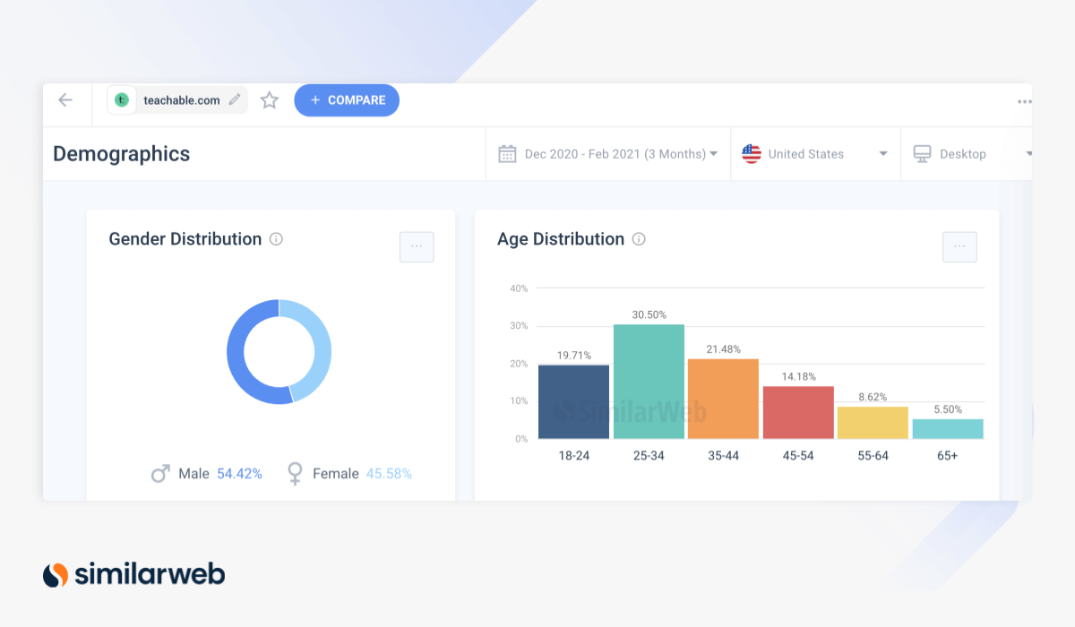Click the back arrow

click(x=66, y=100)
